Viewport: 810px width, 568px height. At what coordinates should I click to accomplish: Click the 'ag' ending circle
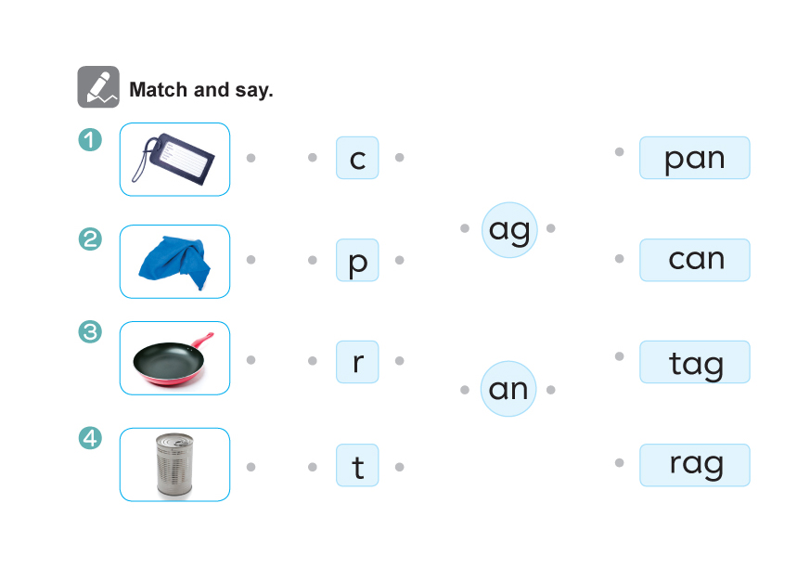(x=509, y=229)
